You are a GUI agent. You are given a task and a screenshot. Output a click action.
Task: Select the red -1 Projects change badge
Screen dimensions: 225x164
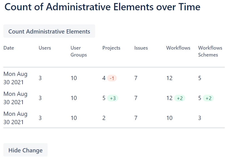pyautogui.click(x=112, y=78)
